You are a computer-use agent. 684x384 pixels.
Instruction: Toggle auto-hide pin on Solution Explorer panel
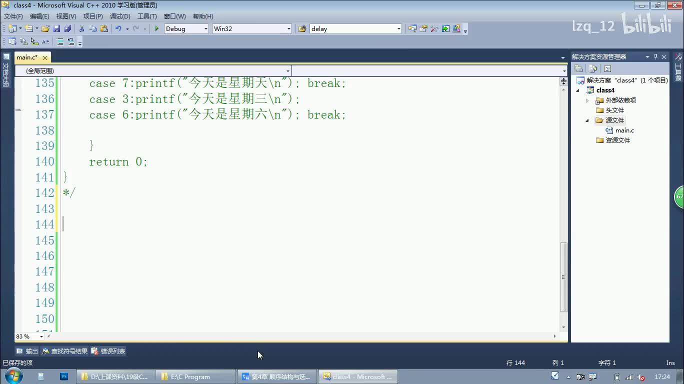(x=655, y=57)
